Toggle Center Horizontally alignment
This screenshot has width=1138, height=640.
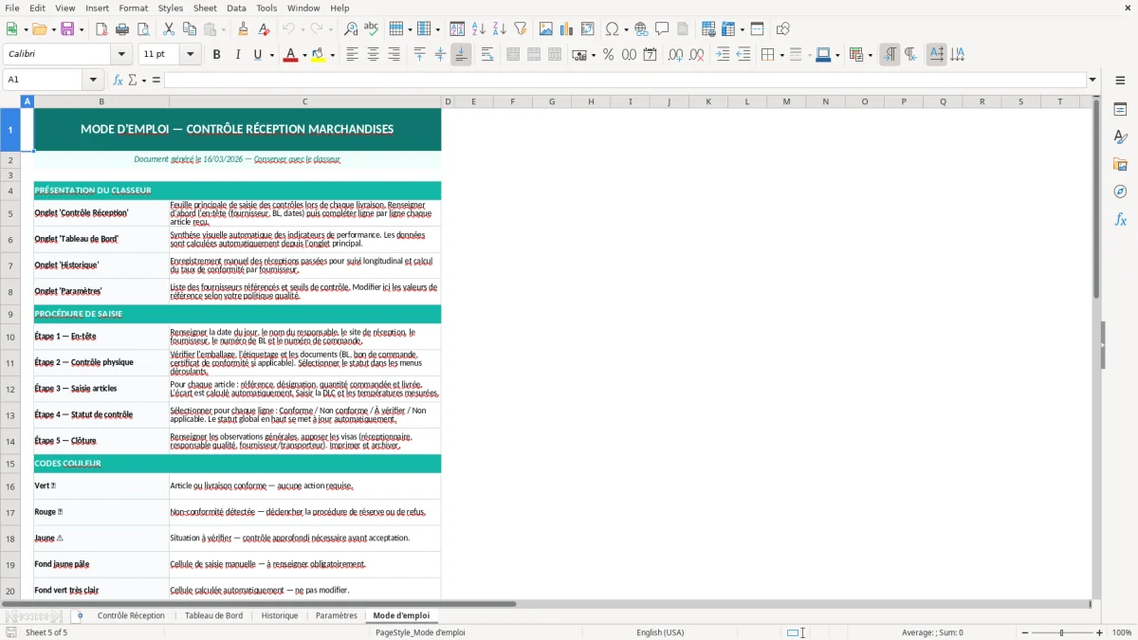(x=373, y=55)
